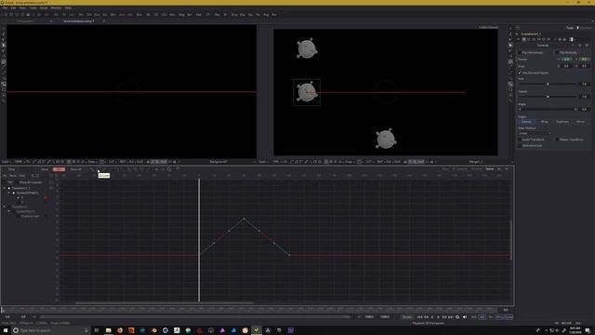Click the keyframe at the spline peak
The width and height of the screenshot is (595, 335).
coord(244,219)
